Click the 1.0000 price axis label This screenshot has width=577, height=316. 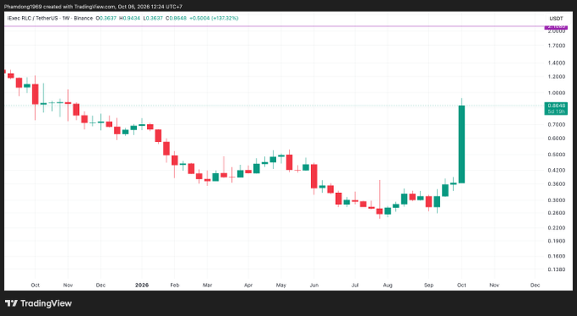[556, 93]
